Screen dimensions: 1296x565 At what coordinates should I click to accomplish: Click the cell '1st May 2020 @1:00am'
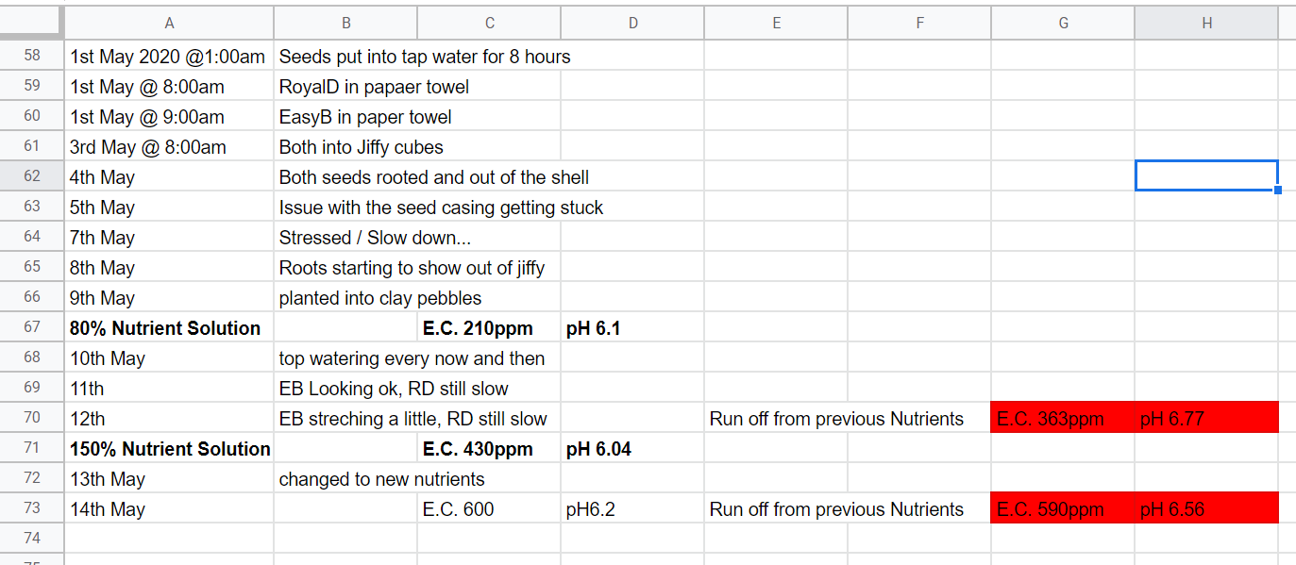[169, 57]
